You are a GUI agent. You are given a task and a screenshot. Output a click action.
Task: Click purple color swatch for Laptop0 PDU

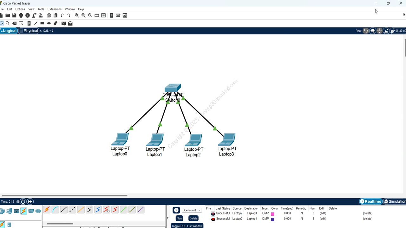coord(272,219)
